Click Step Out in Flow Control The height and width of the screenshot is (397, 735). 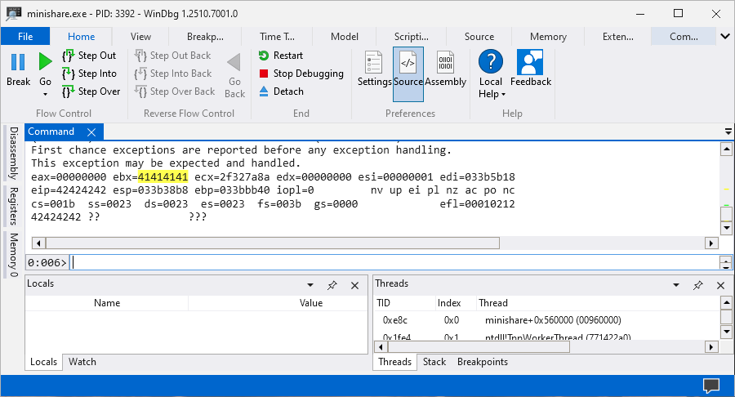(x=90, y=56)
